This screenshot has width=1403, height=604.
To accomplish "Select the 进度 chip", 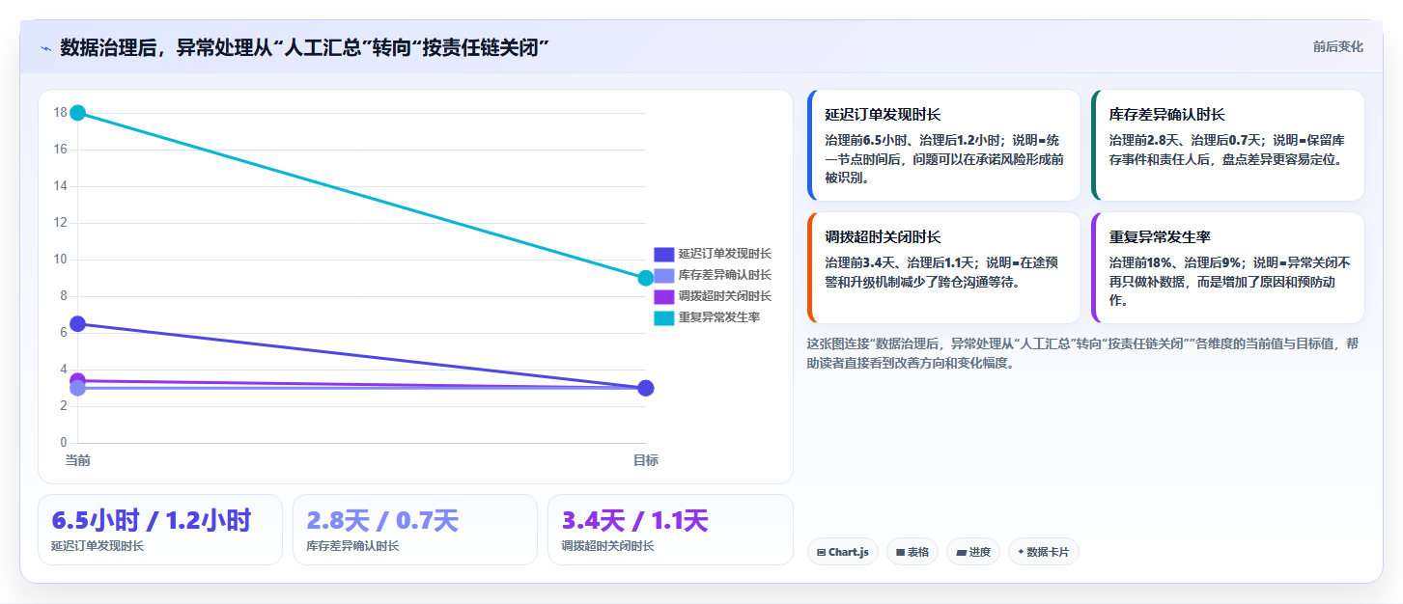I will pos(973,552).
